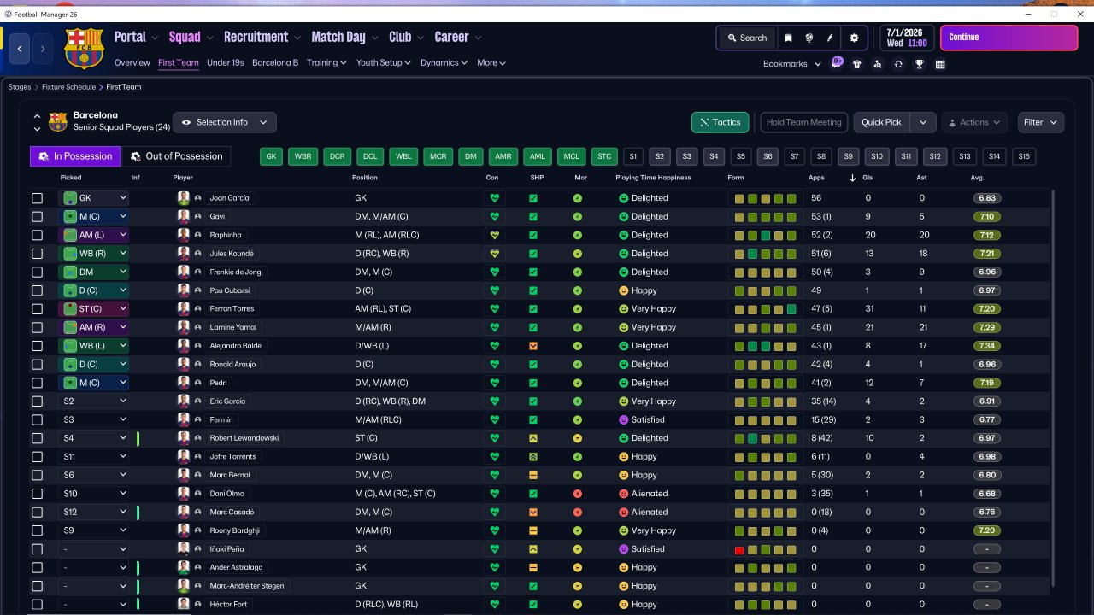Open the Portal menu
Viewport: 1094px width, 615px height.
point(136,37)
